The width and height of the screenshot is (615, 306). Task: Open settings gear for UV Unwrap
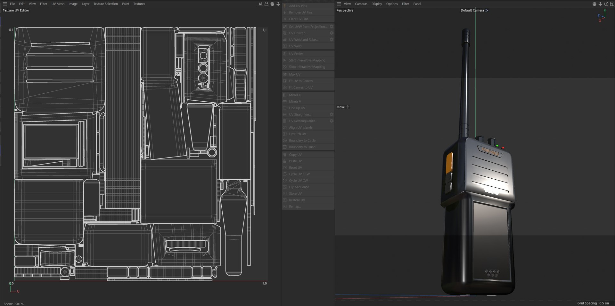coord(332,33)
